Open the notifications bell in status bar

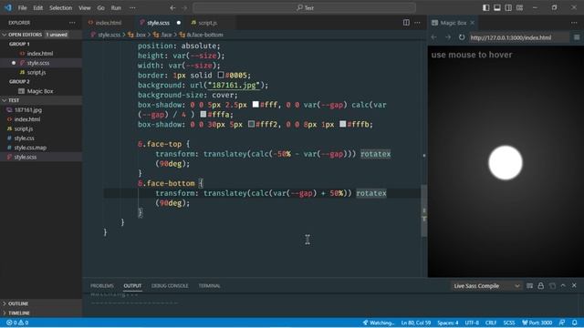[574, 323]
